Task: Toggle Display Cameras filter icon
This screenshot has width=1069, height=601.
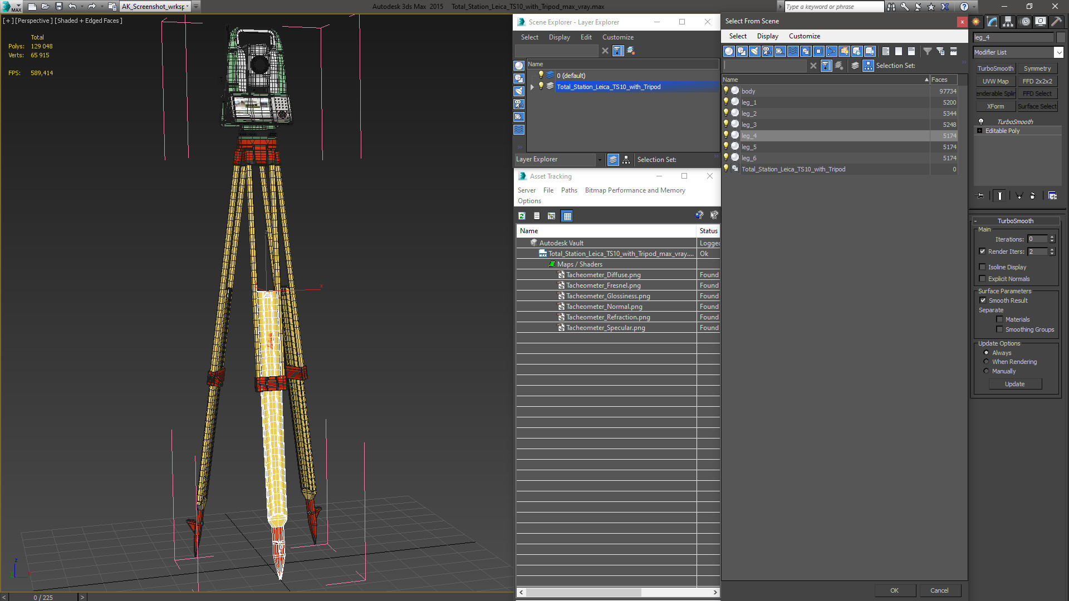Action: coord(767,51)
